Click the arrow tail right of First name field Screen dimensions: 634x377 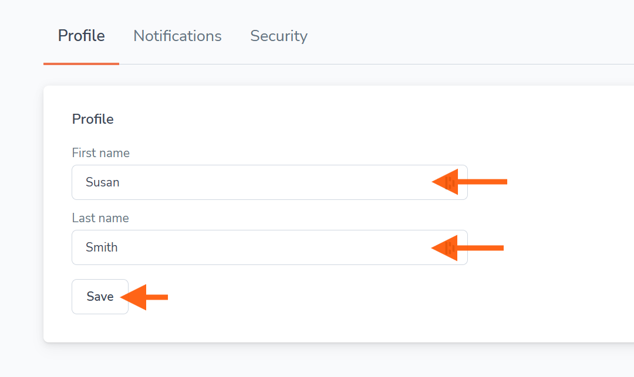[487, 182]
